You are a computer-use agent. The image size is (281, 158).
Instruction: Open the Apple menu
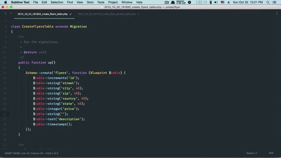pyautogui.click(x=6, y=2)
